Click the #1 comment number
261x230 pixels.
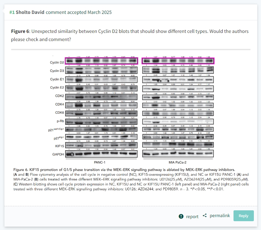[12, 12]
